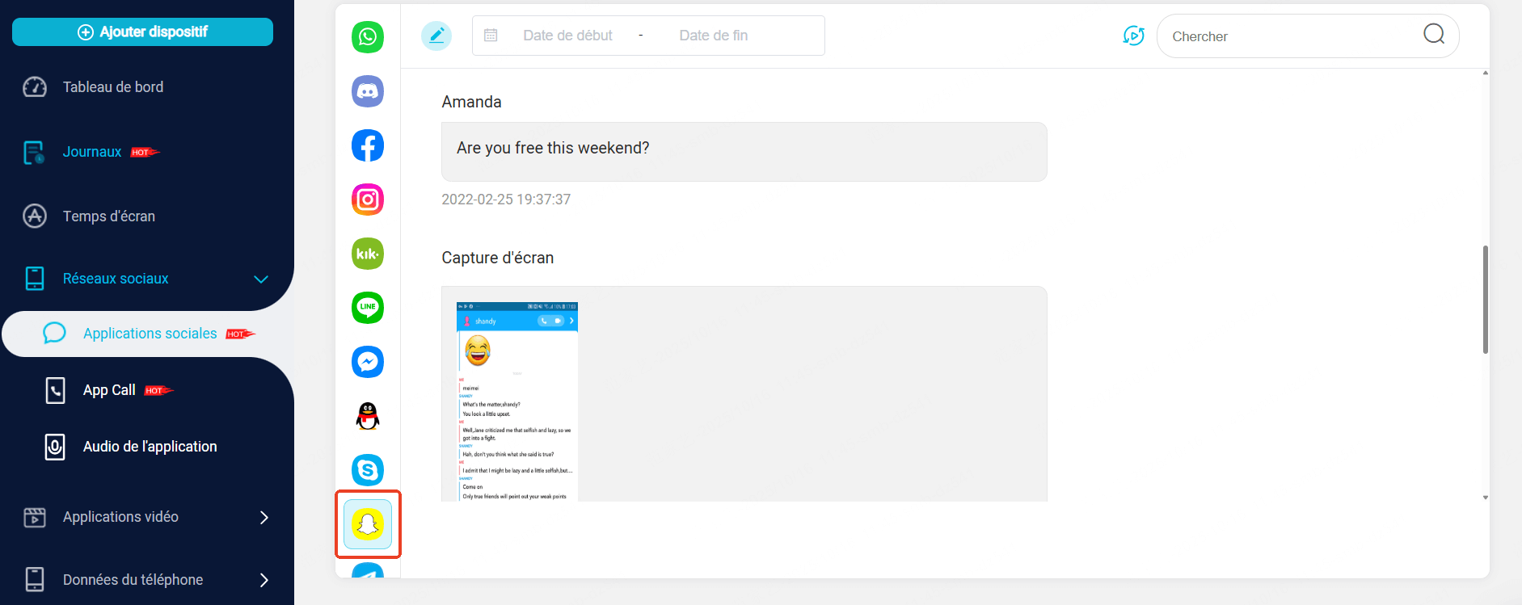The image size is (1522, 605).
Task: Expand Applications vidéo section
Action: pos(264,518)
